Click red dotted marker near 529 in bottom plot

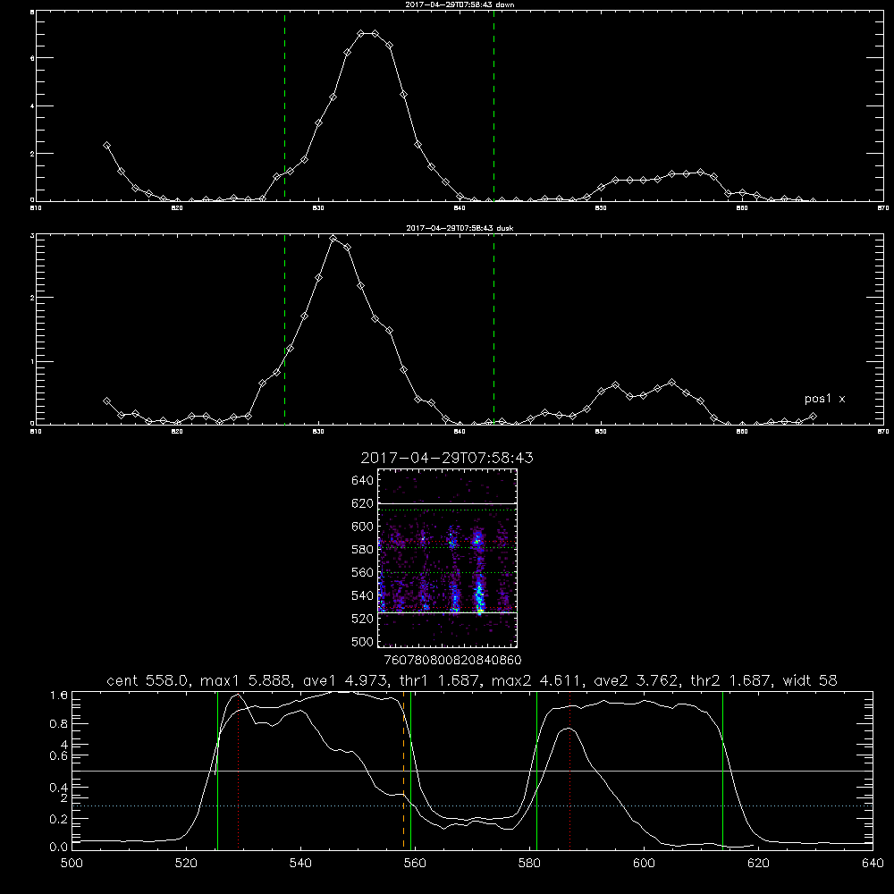click(239, 770)
